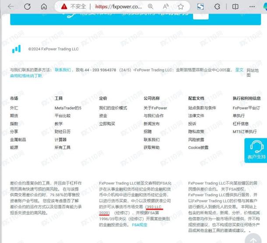Open 法律文件 link
The height and width of the screenshot is (243, 267).
(x=196, y=116)
